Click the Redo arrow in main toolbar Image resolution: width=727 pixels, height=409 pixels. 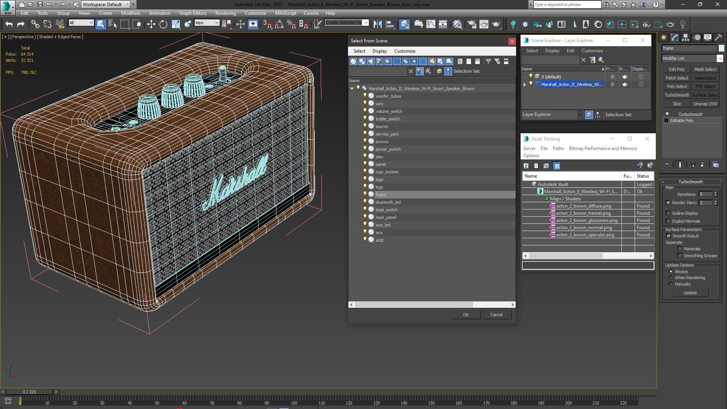pyautogui.click(x=21, y=24)
